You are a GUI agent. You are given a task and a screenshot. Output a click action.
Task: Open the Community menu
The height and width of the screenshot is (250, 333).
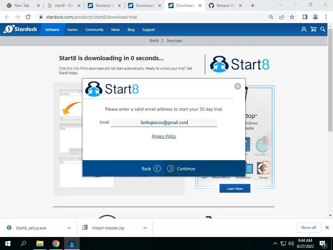point(94,30)
